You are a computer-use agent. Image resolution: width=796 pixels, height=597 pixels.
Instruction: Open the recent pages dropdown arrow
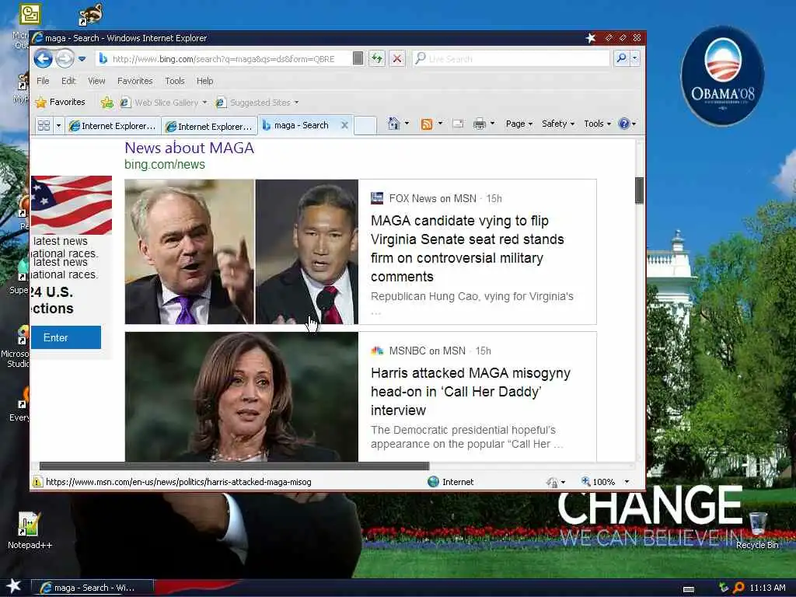pos(82,59)
